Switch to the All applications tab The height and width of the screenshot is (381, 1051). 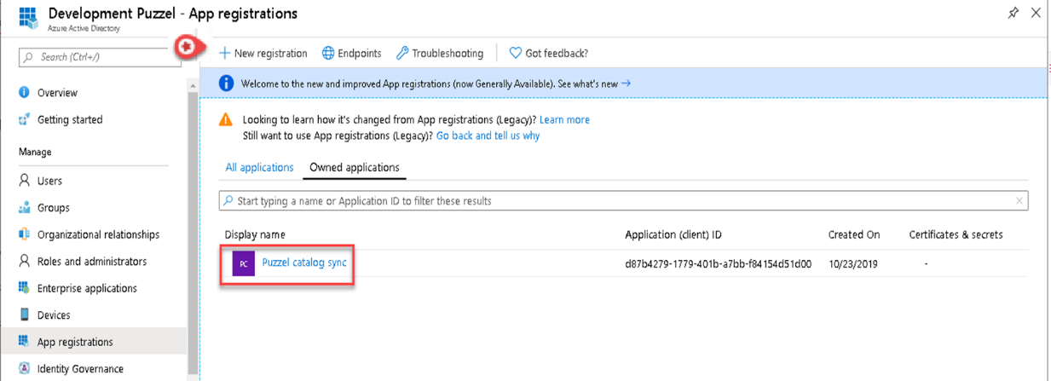259,168
